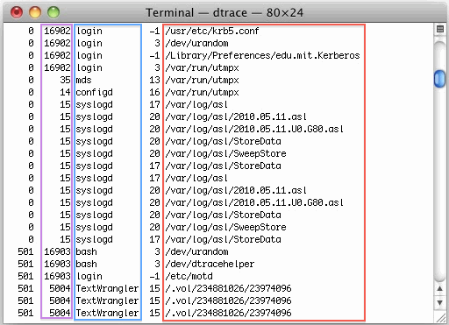
Task: Click the window title 'Terminal — dtrace — 80×24'
Action: pyautogui.click(x=224, y=12)
